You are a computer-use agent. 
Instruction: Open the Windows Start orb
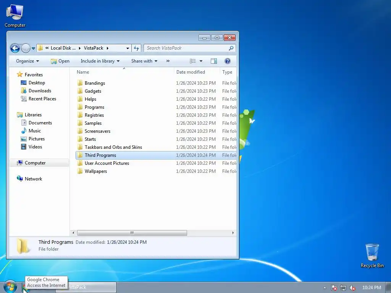click(10, 287)
